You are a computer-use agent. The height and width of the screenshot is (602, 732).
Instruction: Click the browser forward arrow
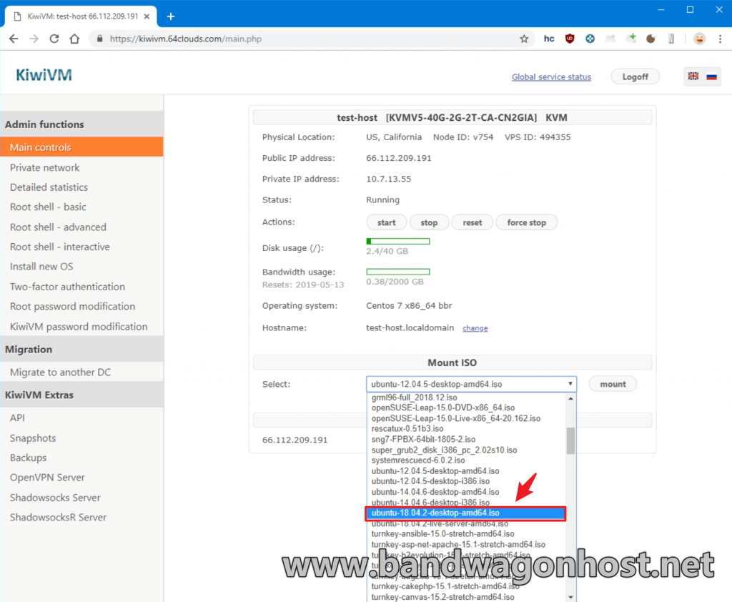[34, 39]
